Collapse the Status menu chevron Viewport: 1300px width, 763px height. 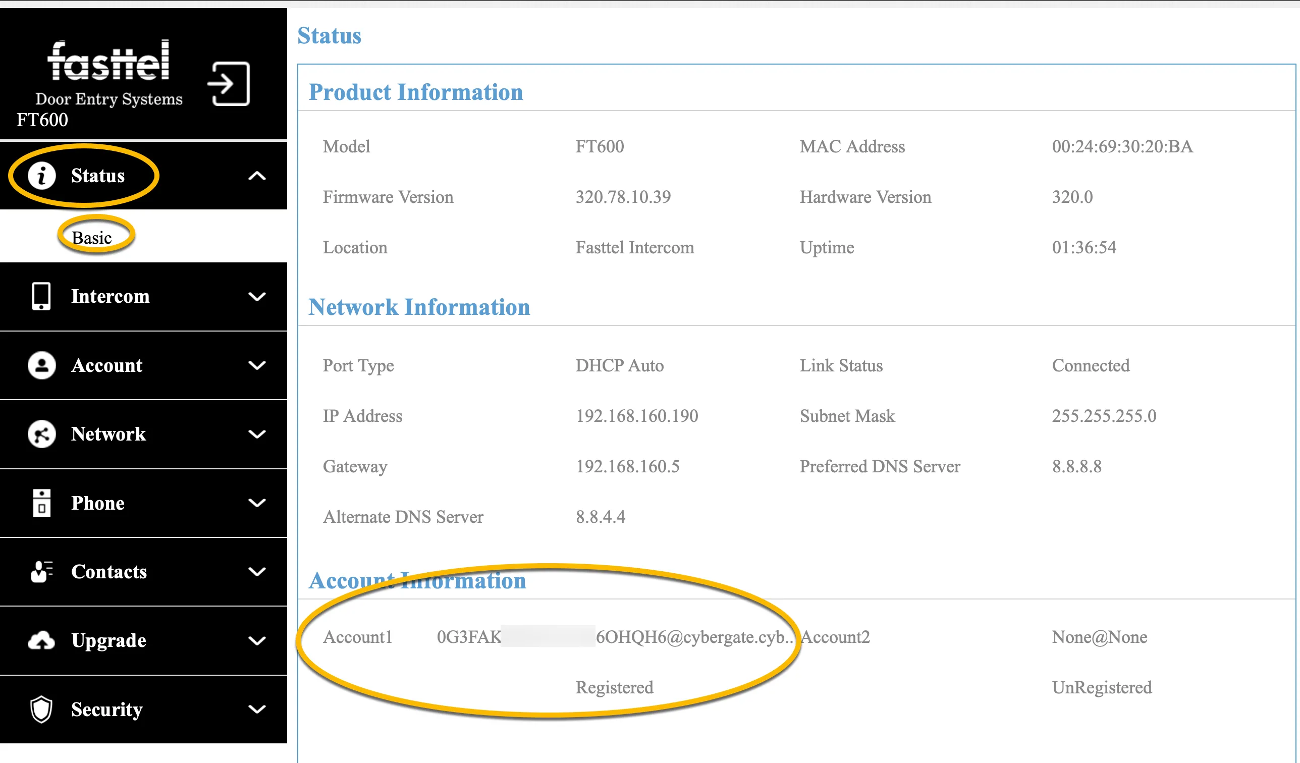click(257, 176)
